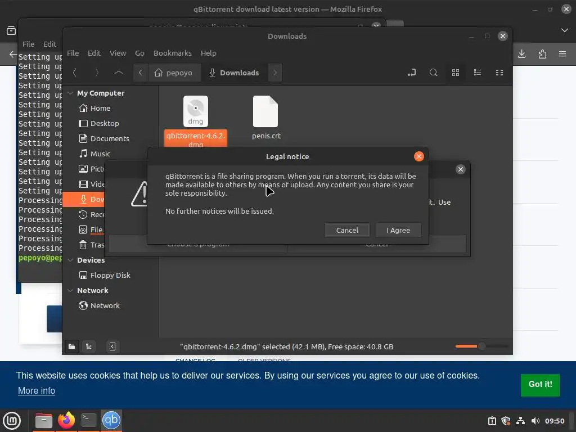Click Got it! on the cookie banner
The height and width of the screenshot is (432, 576).
pyautogui.click(x=540, y=385)
